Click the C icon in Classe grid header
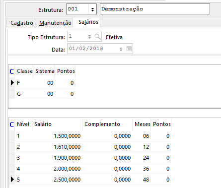 12,71
